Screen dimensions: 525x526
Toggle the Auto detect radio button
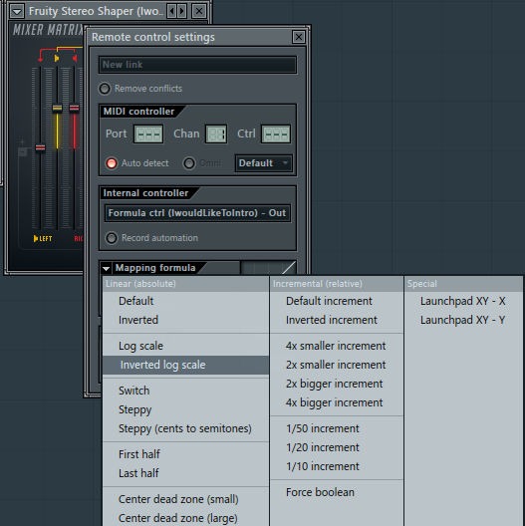112,163
